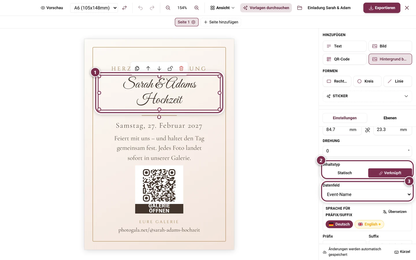Select the date text Samstag, 27. Februar 2027

(x=159, y=126)
